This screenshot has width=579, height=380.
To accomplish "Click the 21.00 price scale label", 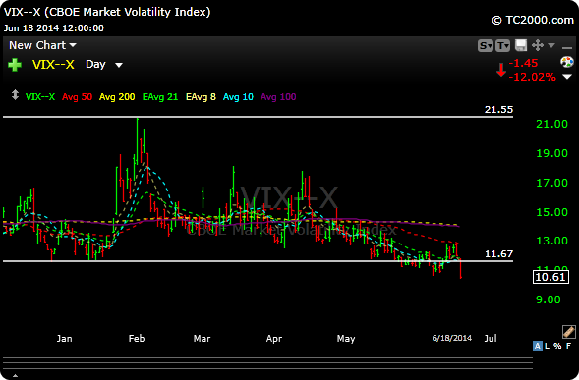I will coord(551,124).
